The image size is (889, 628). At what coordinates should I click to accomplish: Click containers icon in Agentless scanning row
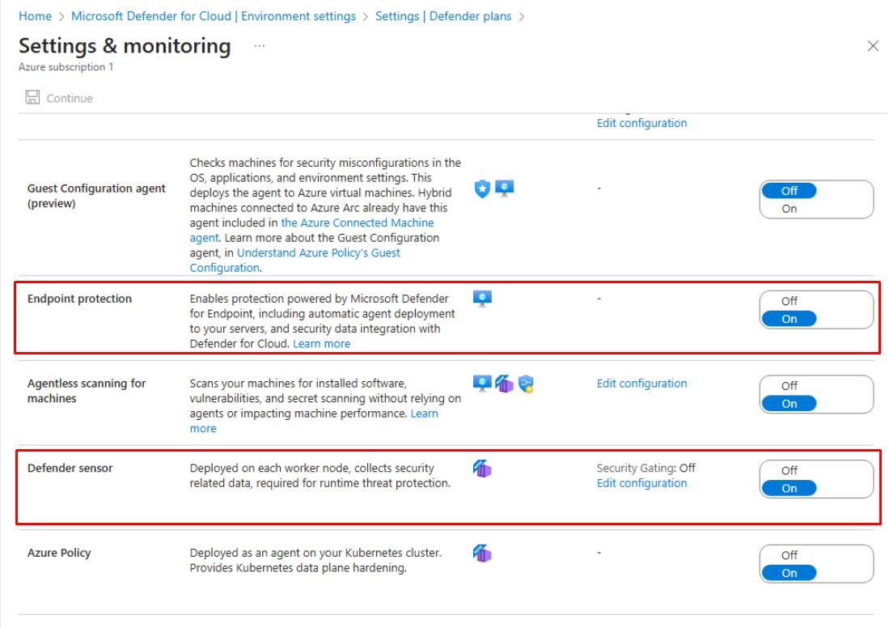point(504,384)
